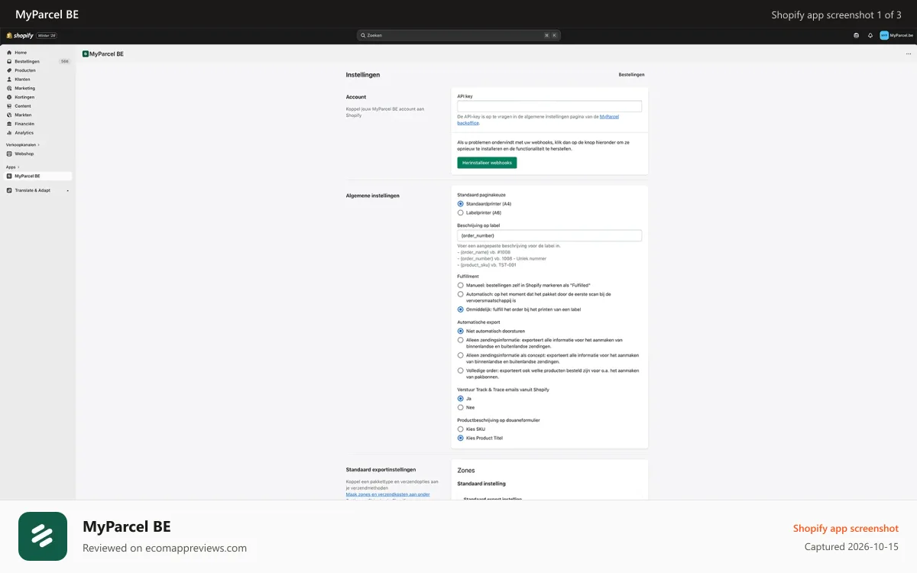Open the Maak zones en verzendkosten aan link
This screenshot has width=917, height=573.
click(387, 494)
